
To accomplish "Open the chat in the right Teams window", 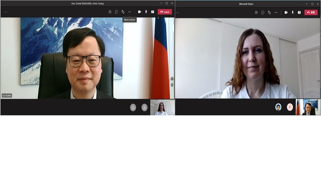I will click(263, 12).
